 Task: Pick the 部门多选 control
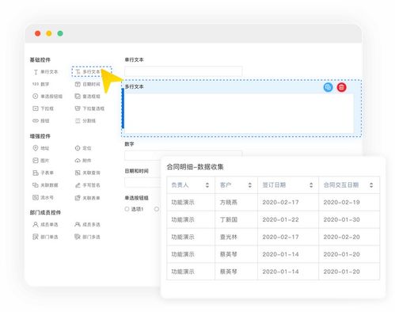point(88,237)
